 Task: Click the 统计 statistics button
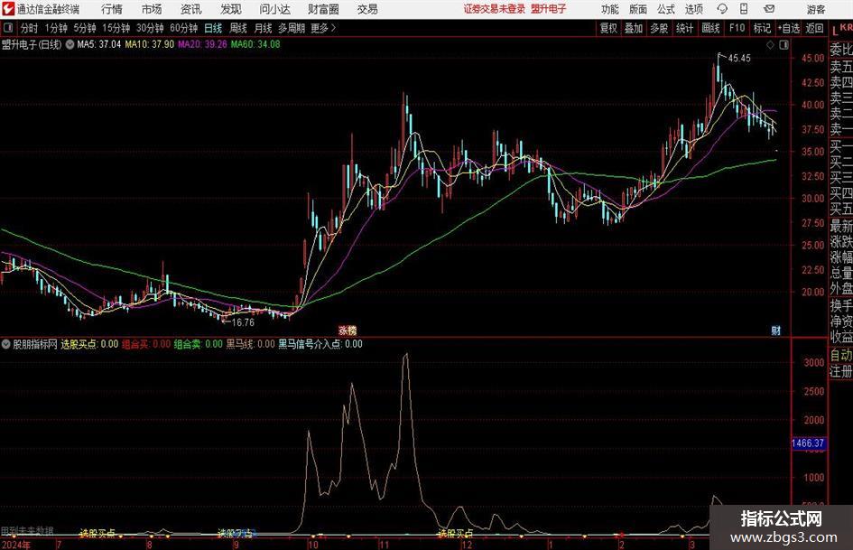[684, 28]
